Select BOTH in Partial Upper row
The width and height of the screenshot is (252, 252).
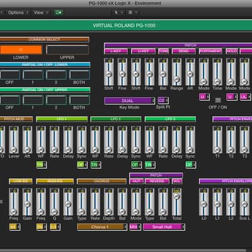pyautogui.click(x=79, y=100)
